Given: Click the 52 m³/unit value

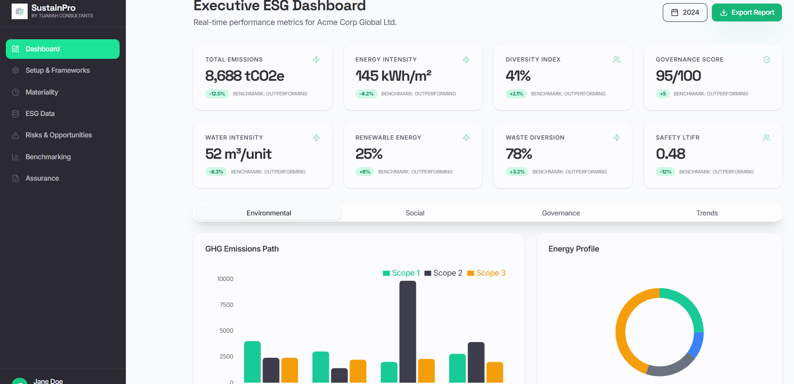Looking at the screenshot, I should coord(238,154).
